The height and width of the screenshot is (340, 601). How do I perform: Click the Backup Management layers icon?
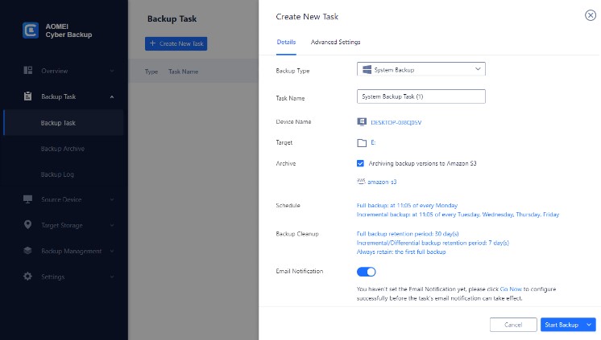27,251
